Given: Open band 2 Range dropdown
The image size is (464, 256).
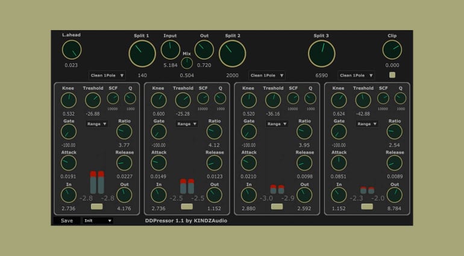Looking at the screenshot, I should click(187, 124).
